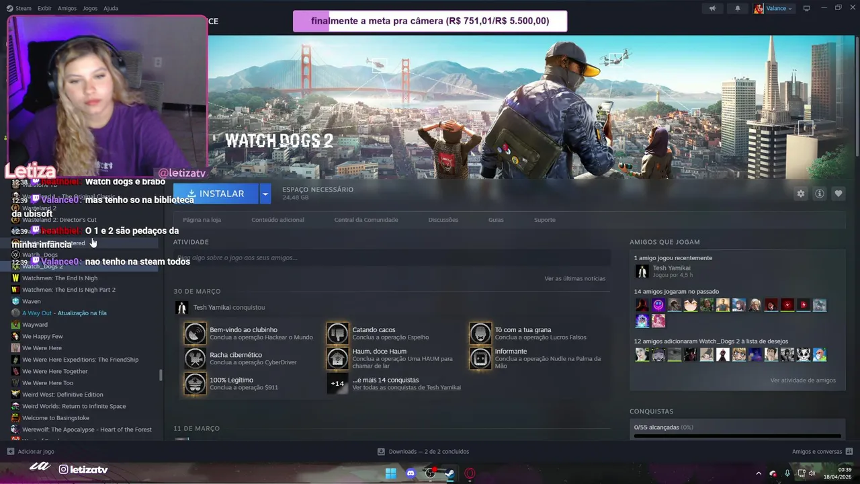The image size is (860, 484).
Task: Open the Ajuda menu
Action: point(111,8)
